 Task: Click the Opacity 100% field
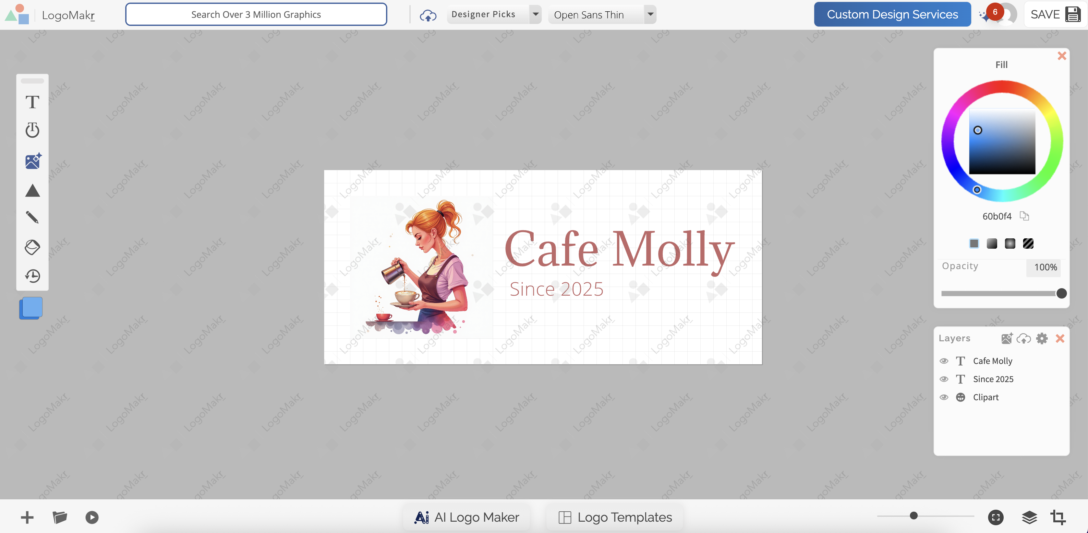1044,267
